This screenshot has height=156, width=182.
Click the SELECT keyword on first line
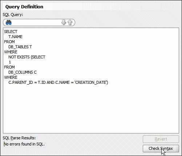pos(11,32)
